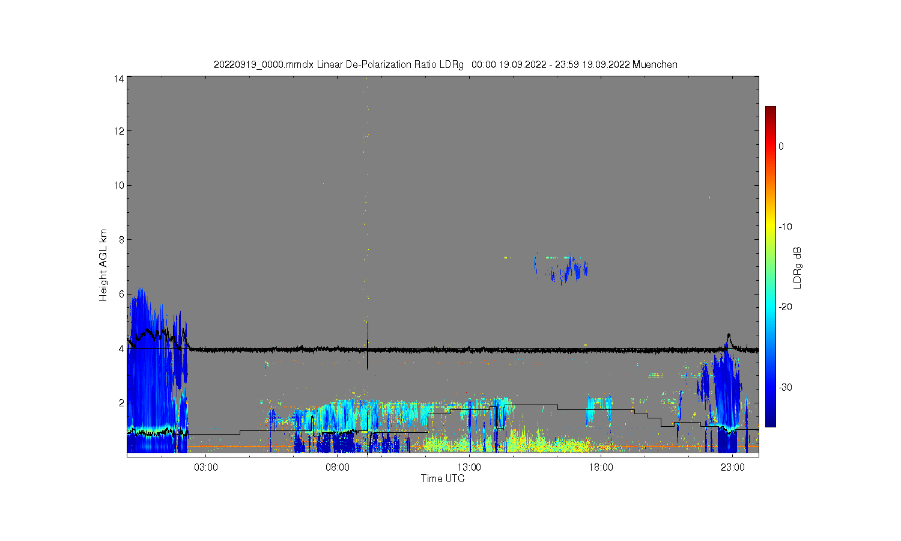Click the 03:00 time tick label
Viewport: 901px width, 541px height.
click(206, 467)
